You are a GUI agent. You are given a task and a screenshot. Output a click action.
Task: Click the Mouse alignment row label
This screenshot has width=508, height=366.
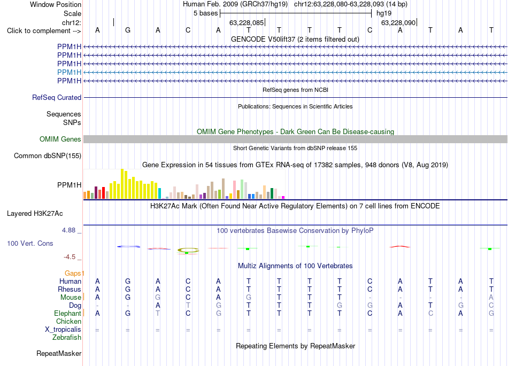point(71,298)
